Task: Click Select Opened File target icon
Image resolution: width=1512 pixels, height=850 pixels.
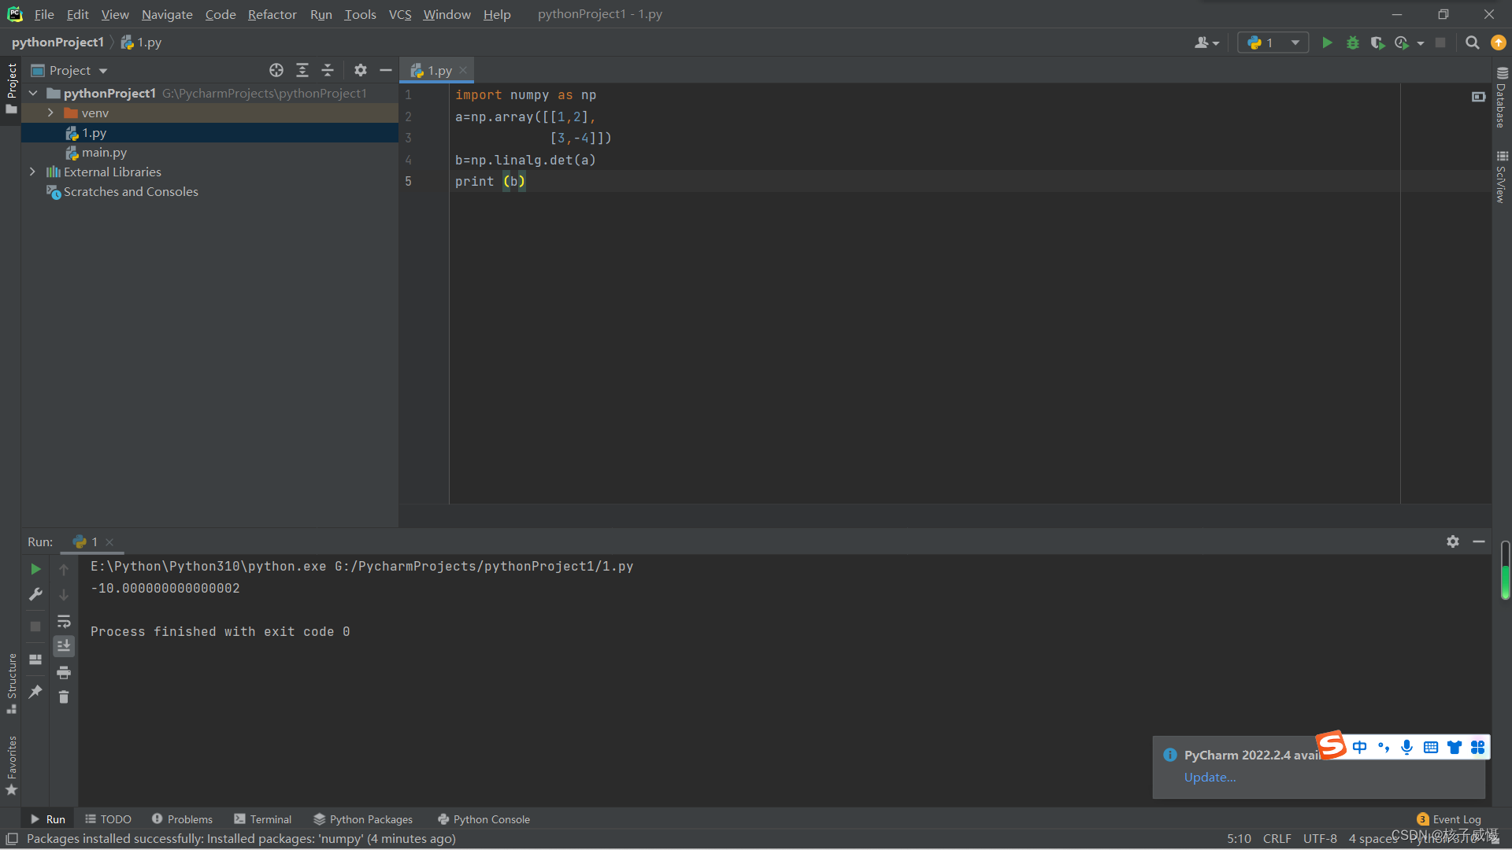Action: pyautogui.click(x=276, y=70)
